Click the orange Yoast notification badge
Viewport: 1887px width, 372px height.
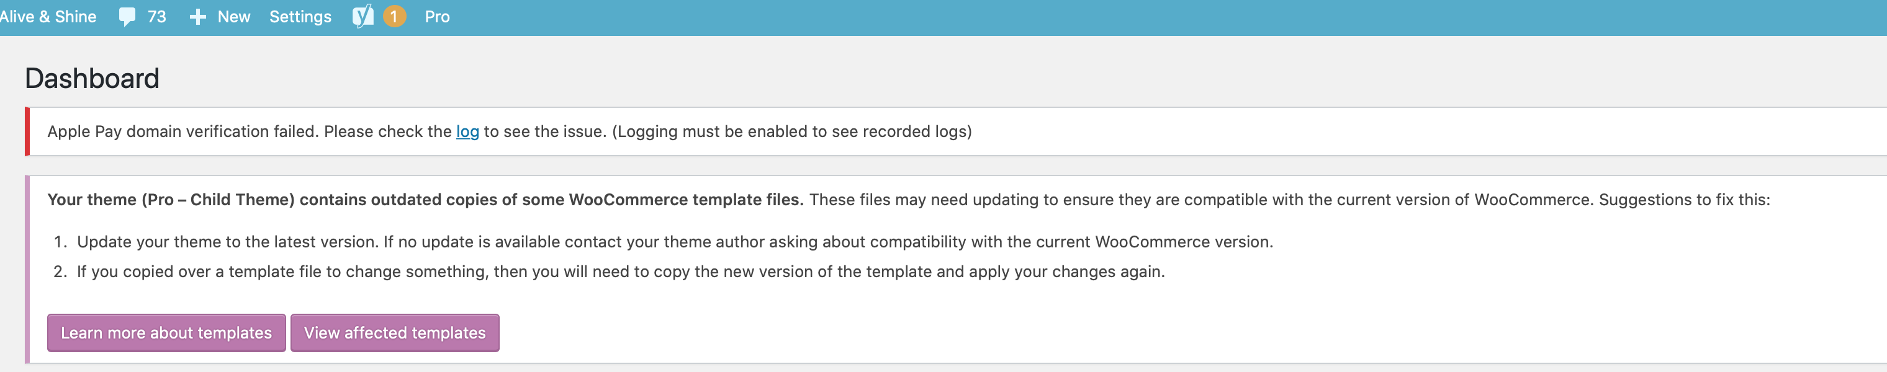coord(394,16)
